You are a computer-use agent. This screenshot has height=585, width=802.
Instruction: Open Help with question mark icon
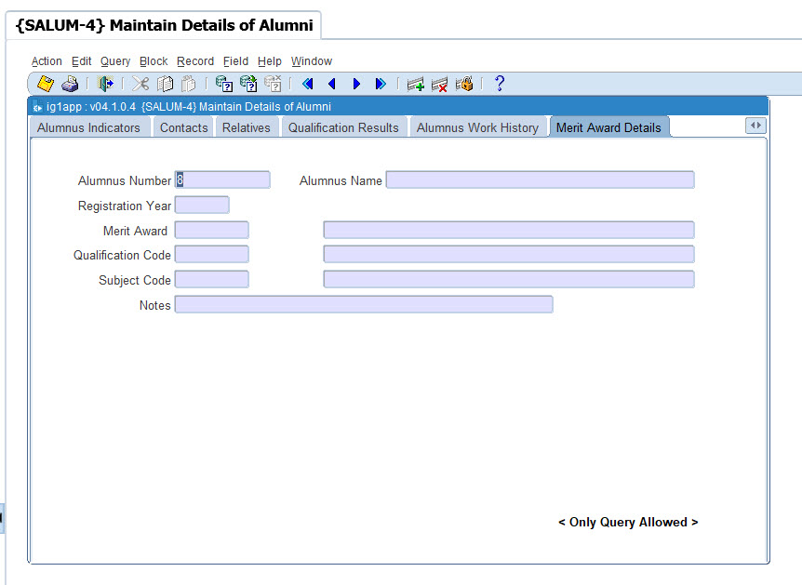pyautogui.click(x=500, y=85)
